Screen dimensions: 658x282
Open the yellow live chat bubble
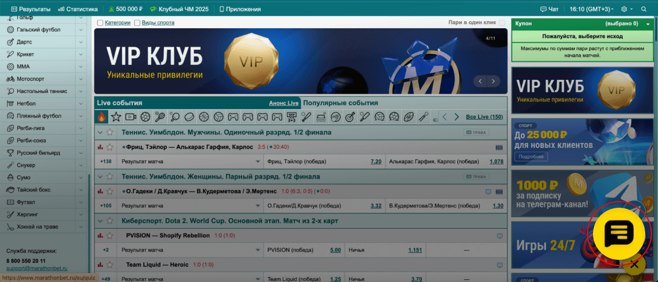click(x=618, y=233)
